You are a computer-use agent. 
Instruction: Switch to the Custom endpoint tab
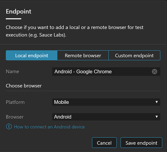pyautogui.click(x=134, y=55)
